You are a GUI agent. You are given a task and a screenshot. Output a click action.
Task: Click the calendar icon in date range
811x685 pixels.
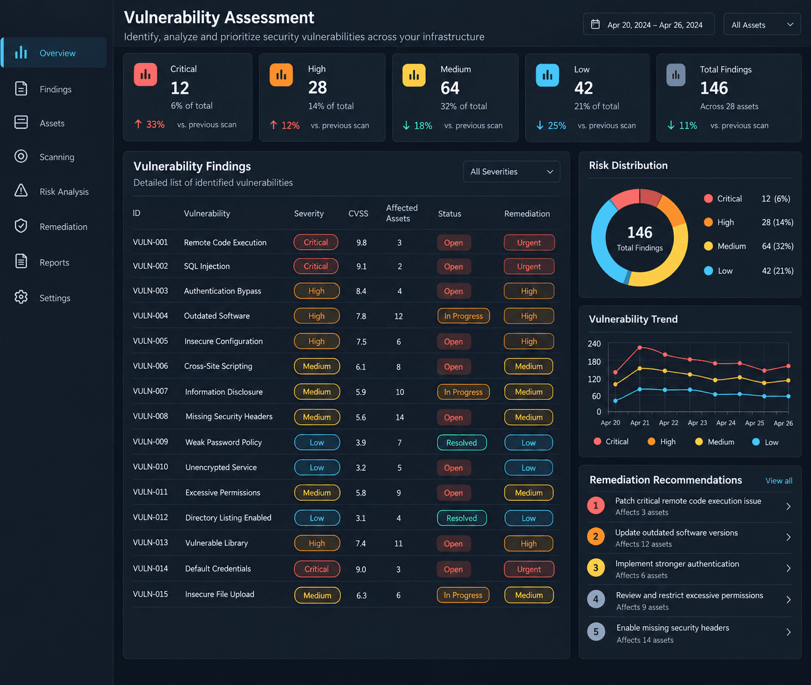595,24
